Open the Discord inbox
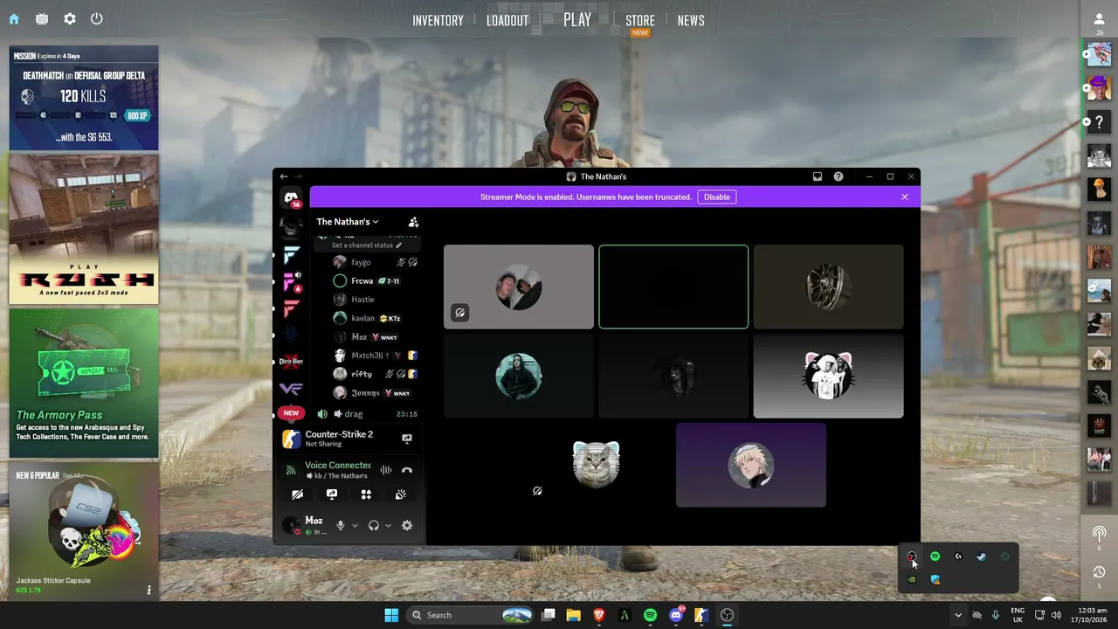This screenshot has width=1118, height=629. click(818, 176)
